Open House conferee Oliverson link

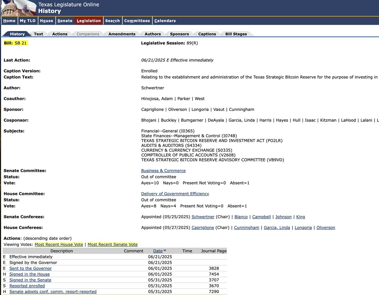pyautogui.click(x=326, y=228)
